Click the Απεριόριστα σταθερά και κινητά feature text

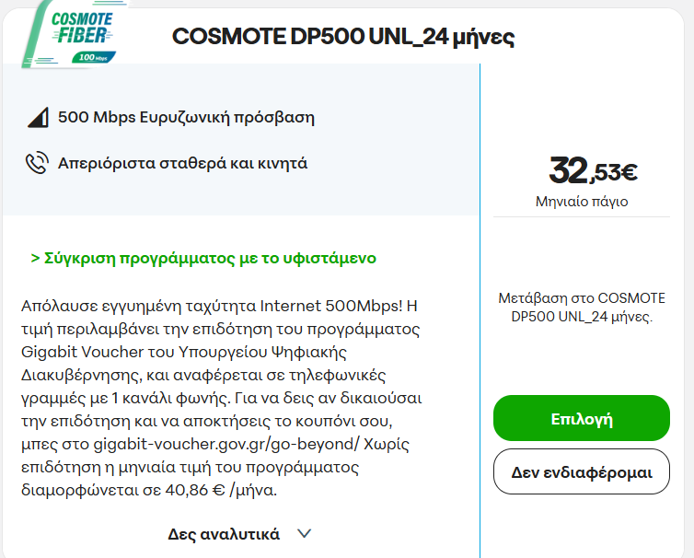pyautogui.click(x=183, y=163)
